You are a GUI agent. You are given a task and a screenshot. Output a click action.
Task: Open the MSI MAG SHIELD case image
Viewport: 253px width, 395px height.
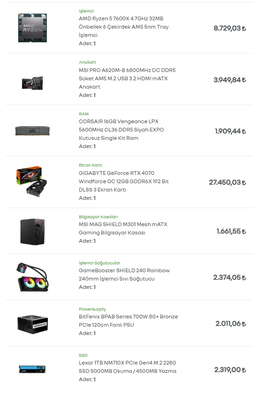point(32,232)
